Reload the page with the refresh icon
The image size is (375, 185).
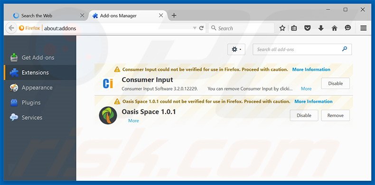point(201,28)
